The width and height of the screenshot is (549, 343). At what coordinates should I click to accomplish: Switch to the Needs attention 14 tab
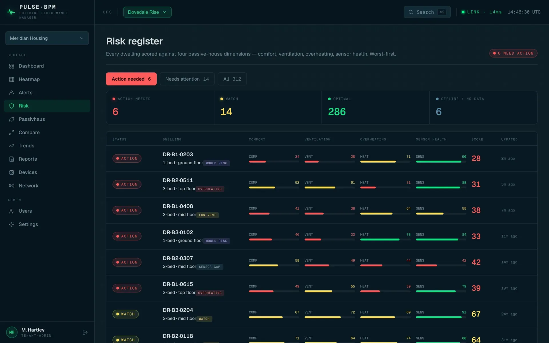click(187, 79)
